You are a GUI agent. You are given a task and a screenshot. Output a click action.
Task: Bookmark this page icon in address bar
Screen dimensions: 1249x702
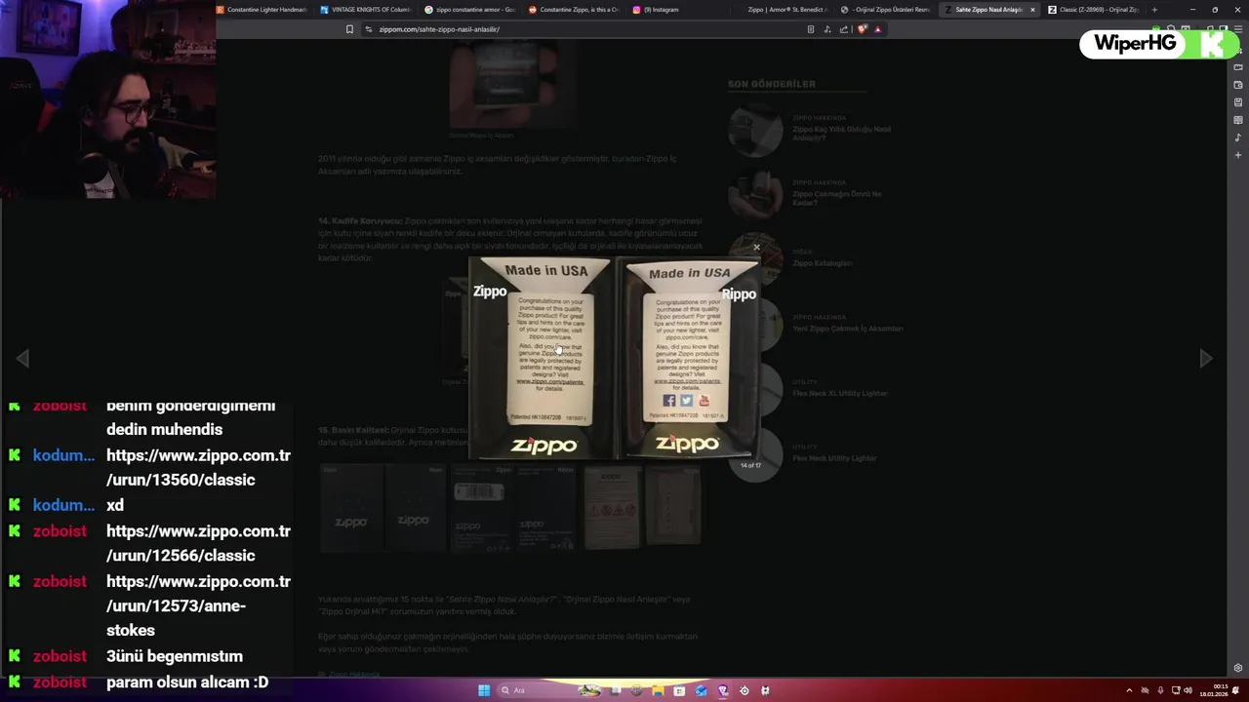click(x=349, y=29)
